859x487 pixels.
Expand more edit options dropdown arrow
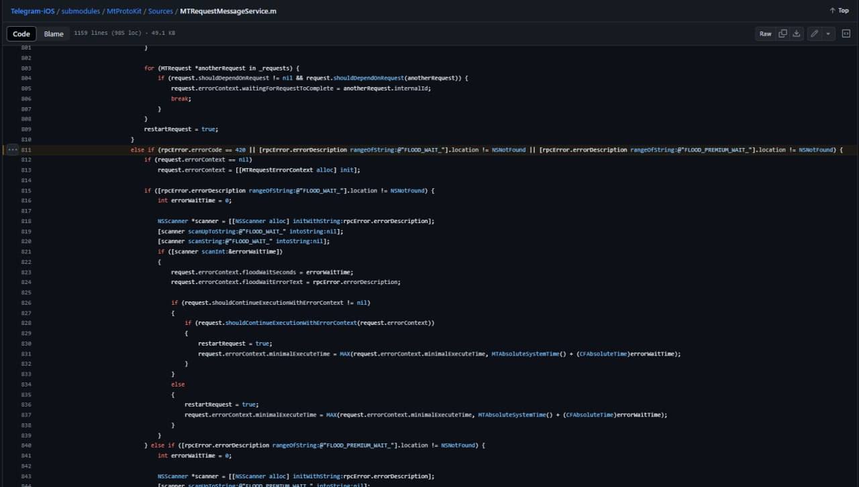pyautogui.click(x=828, y=33)
